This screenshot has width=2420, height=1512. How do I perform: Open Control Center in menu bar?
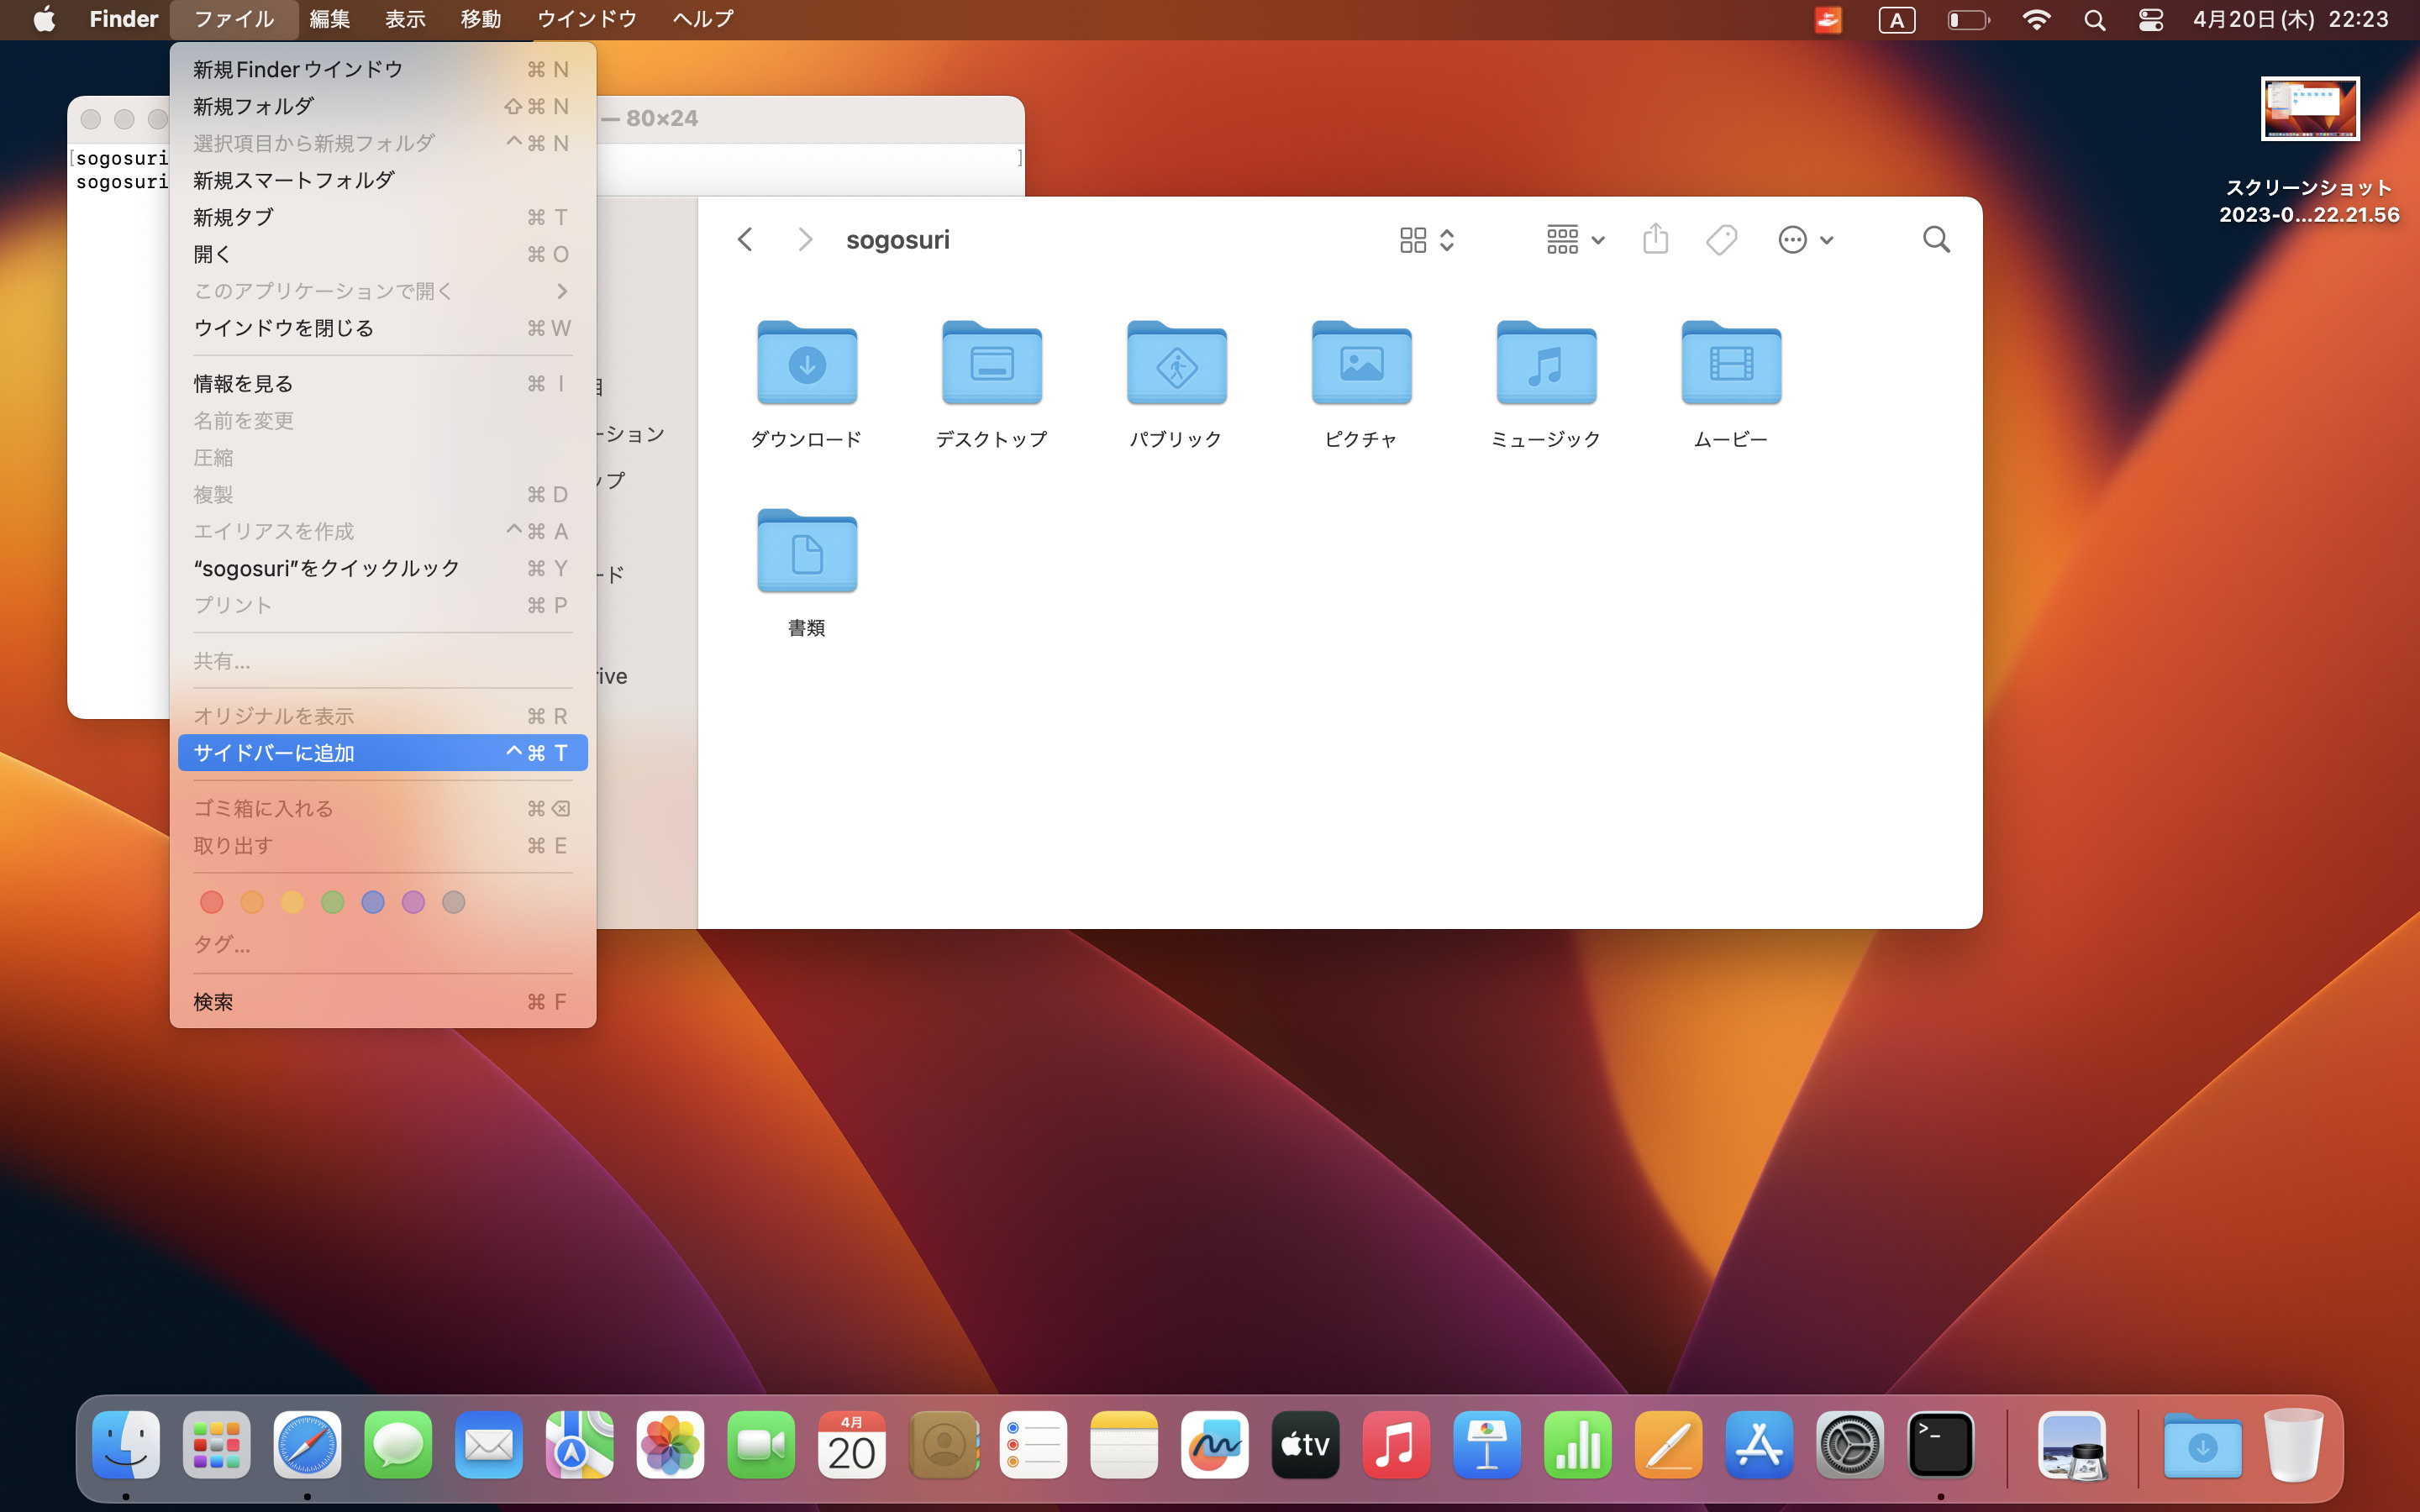[2151, 20]
